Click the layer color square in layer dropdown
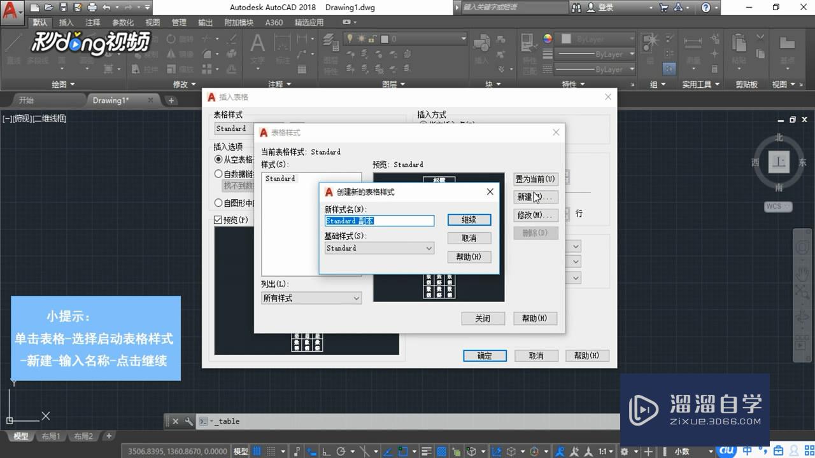 click(x=385, y=39)
